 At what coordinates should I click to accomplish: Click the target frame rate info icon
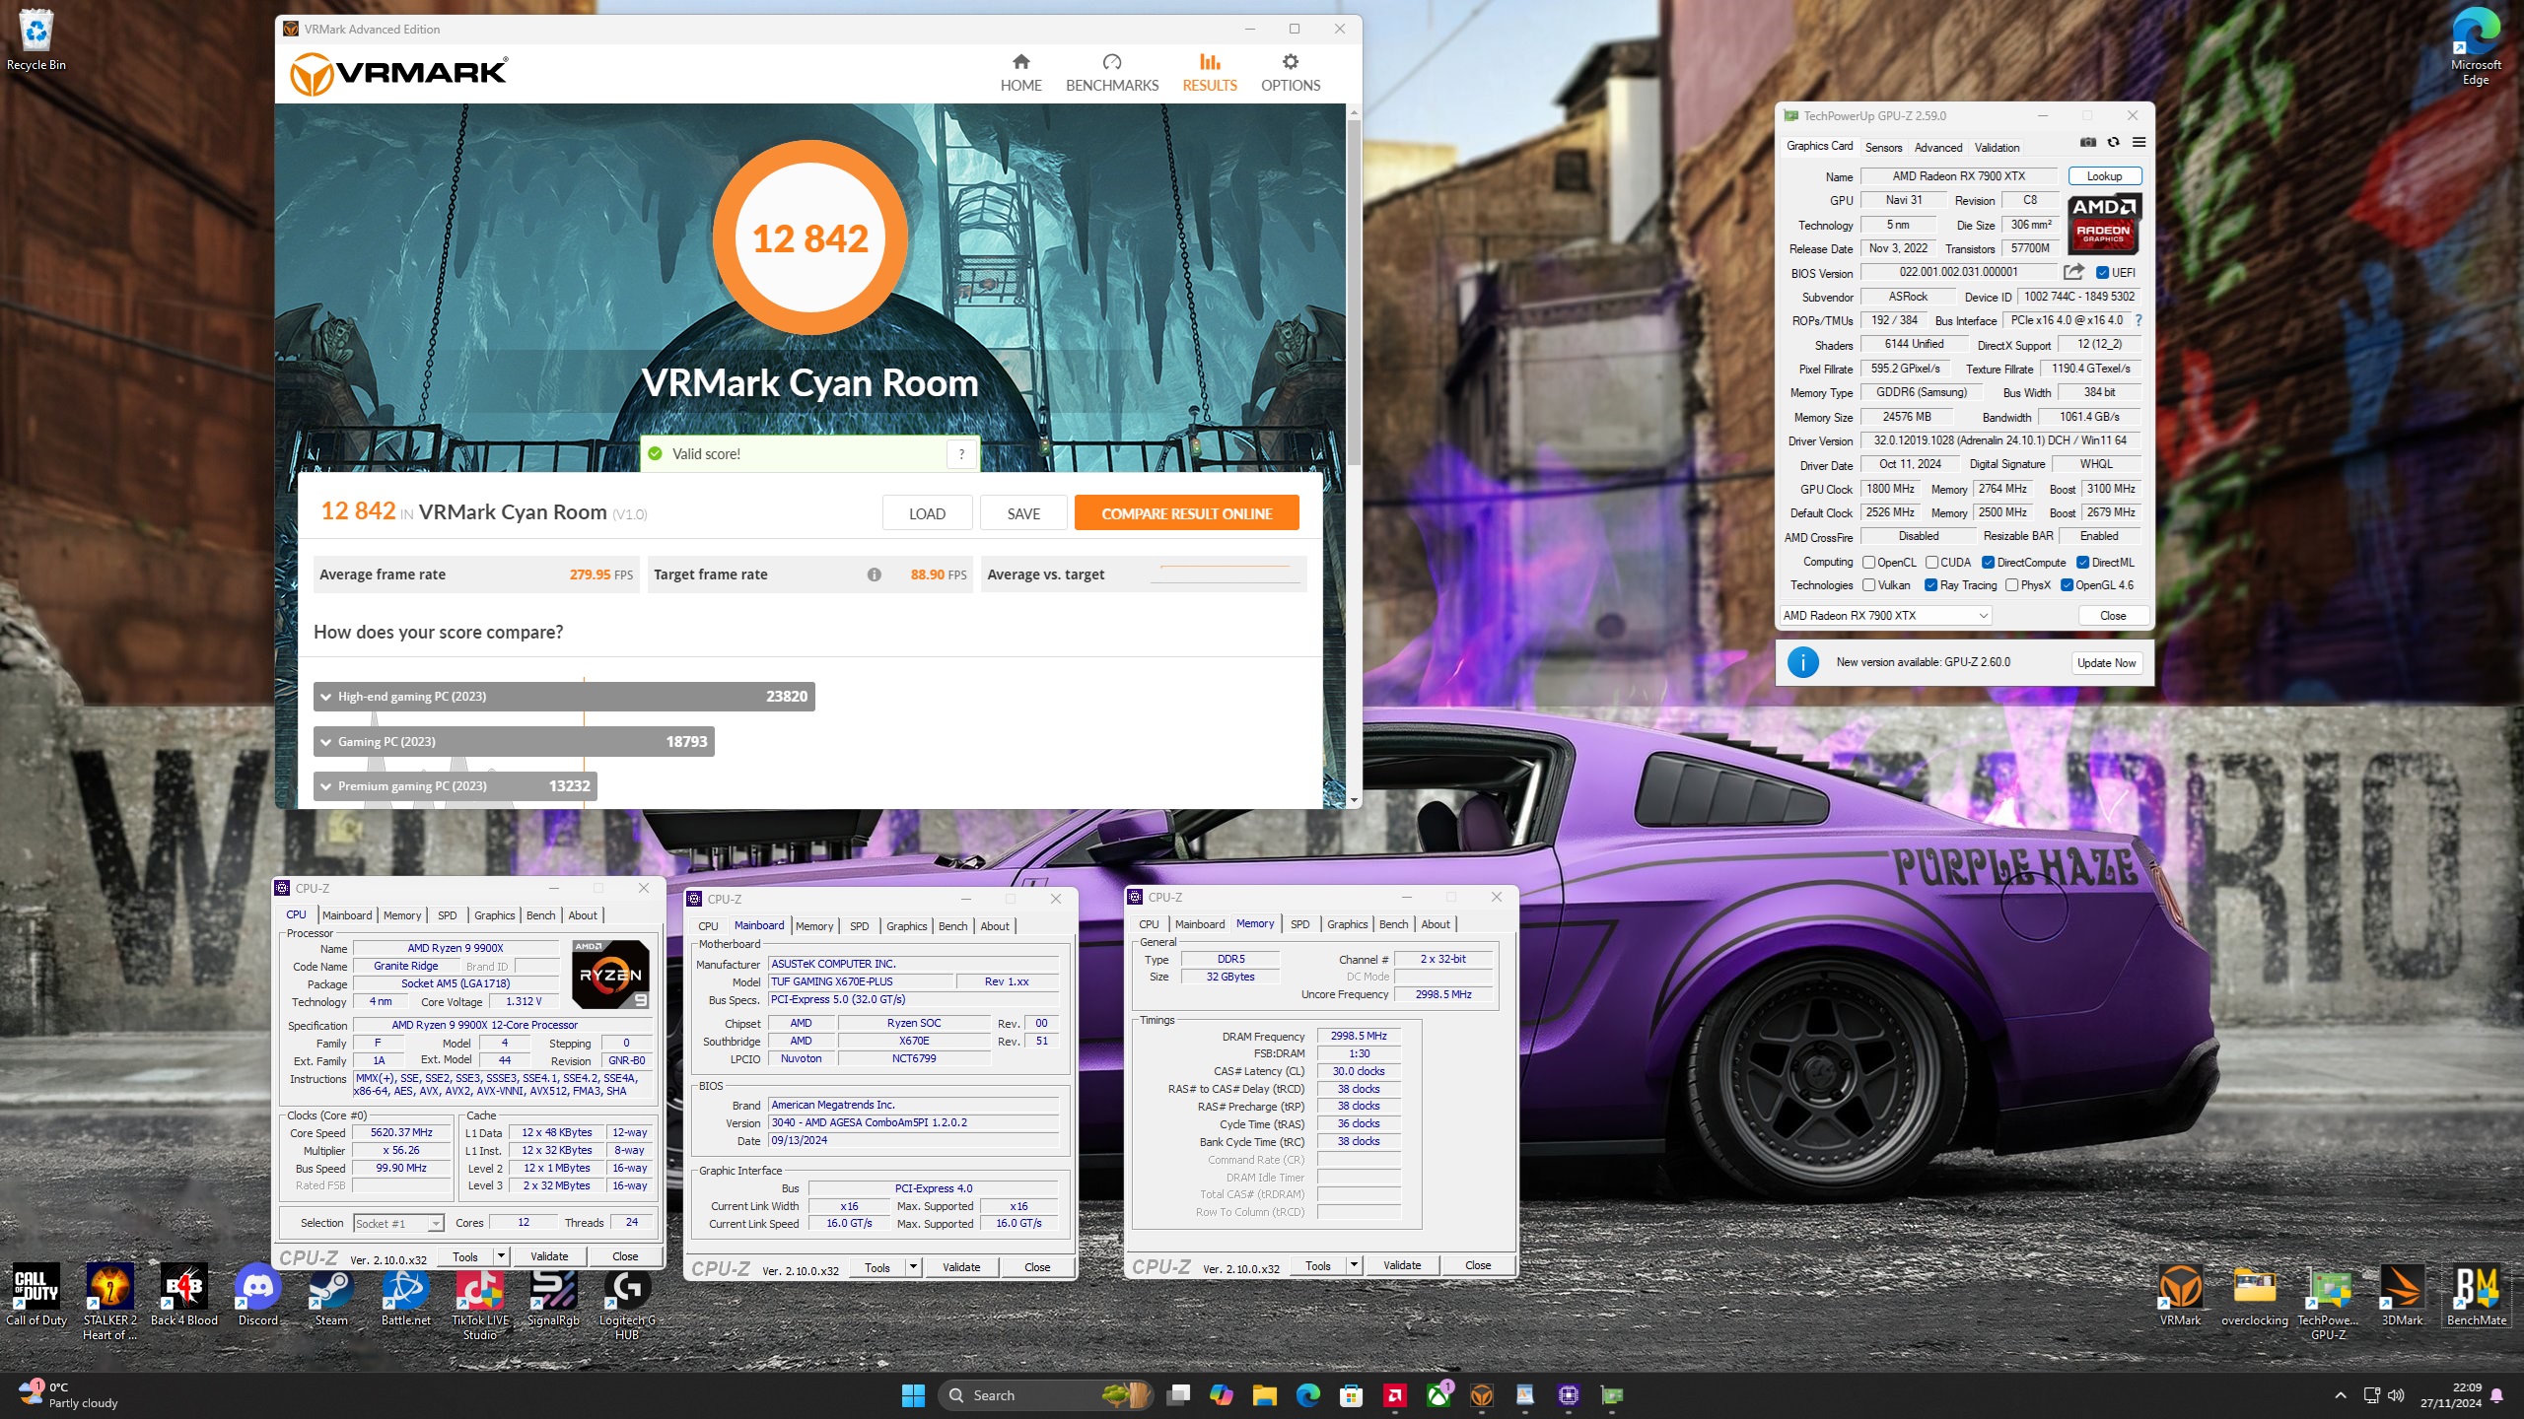coord(874,574)
